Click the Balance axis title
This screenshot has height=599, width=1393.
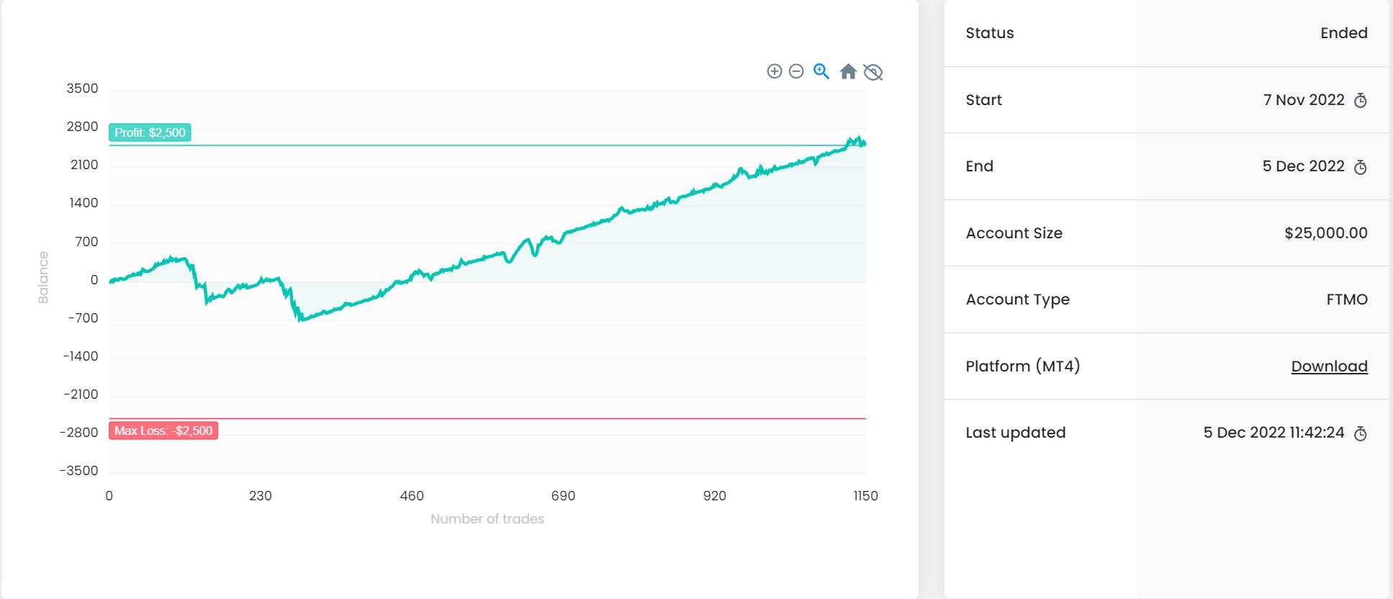(43, 277)
